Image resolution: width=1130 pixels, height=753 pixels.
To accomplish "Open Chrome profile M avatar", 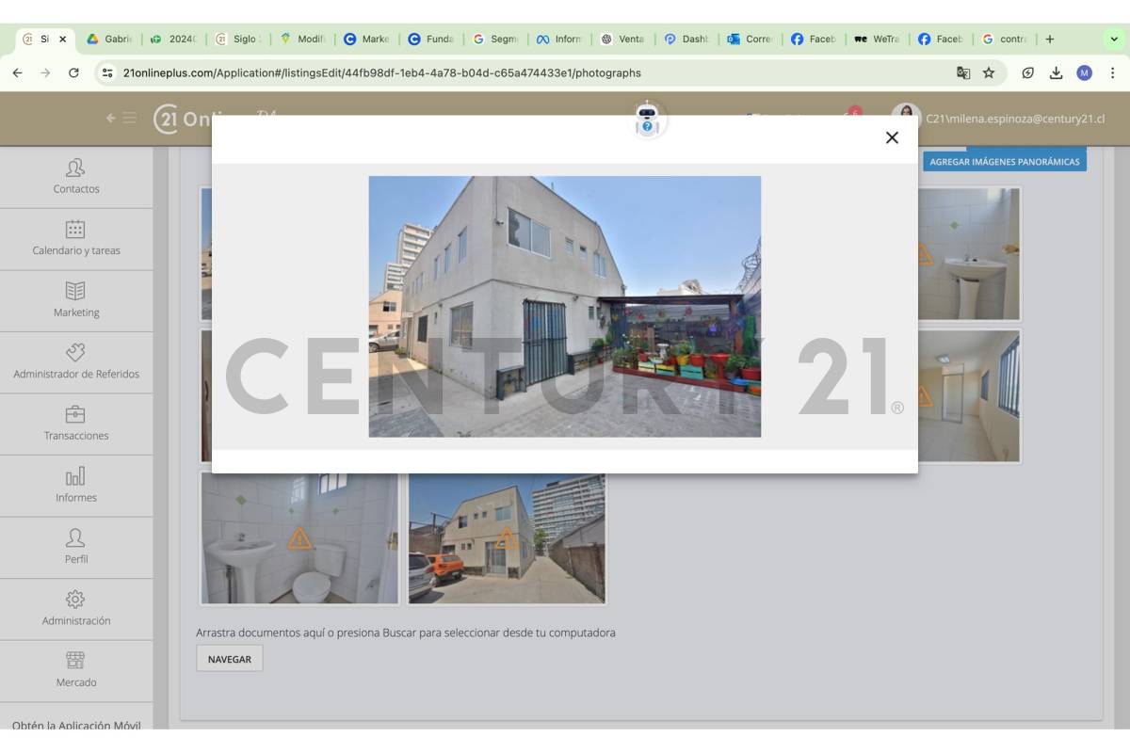I will (1085, 72).
